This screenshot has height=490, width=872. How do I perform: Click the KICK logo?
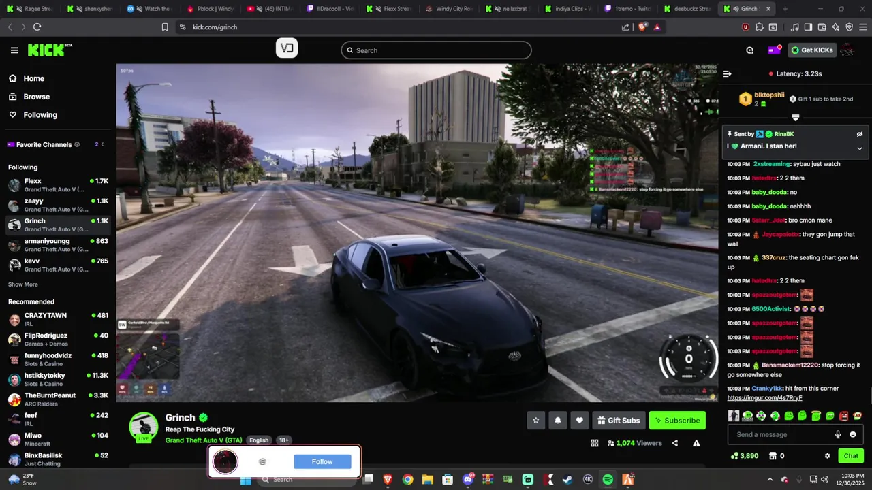[x=50, y=50]
